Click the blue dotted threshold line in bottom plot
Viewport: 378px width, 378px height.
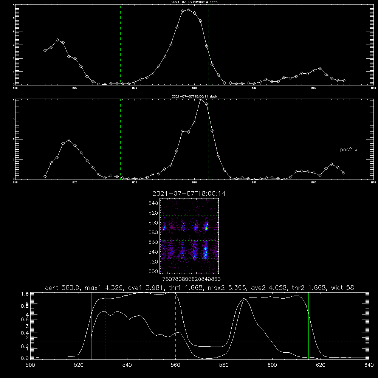point(200,341)
